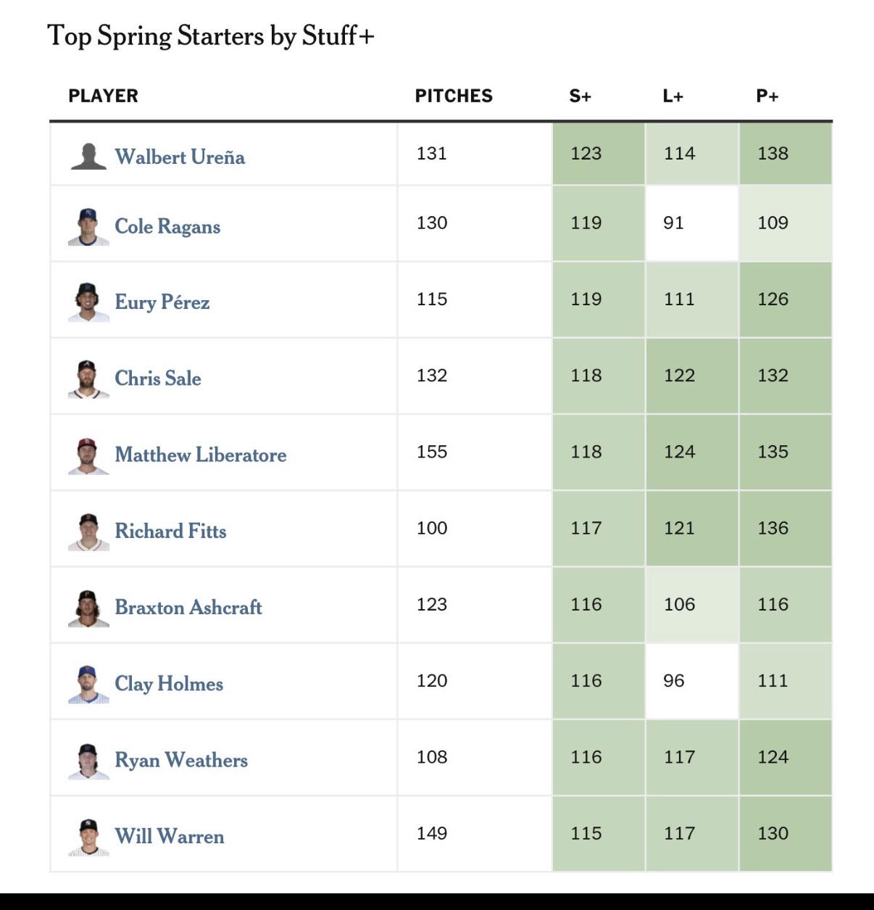The width and height of the screenshot is (874, 910).
Task: Go to Ryan Weathers' player page
Action: point(181,760)
